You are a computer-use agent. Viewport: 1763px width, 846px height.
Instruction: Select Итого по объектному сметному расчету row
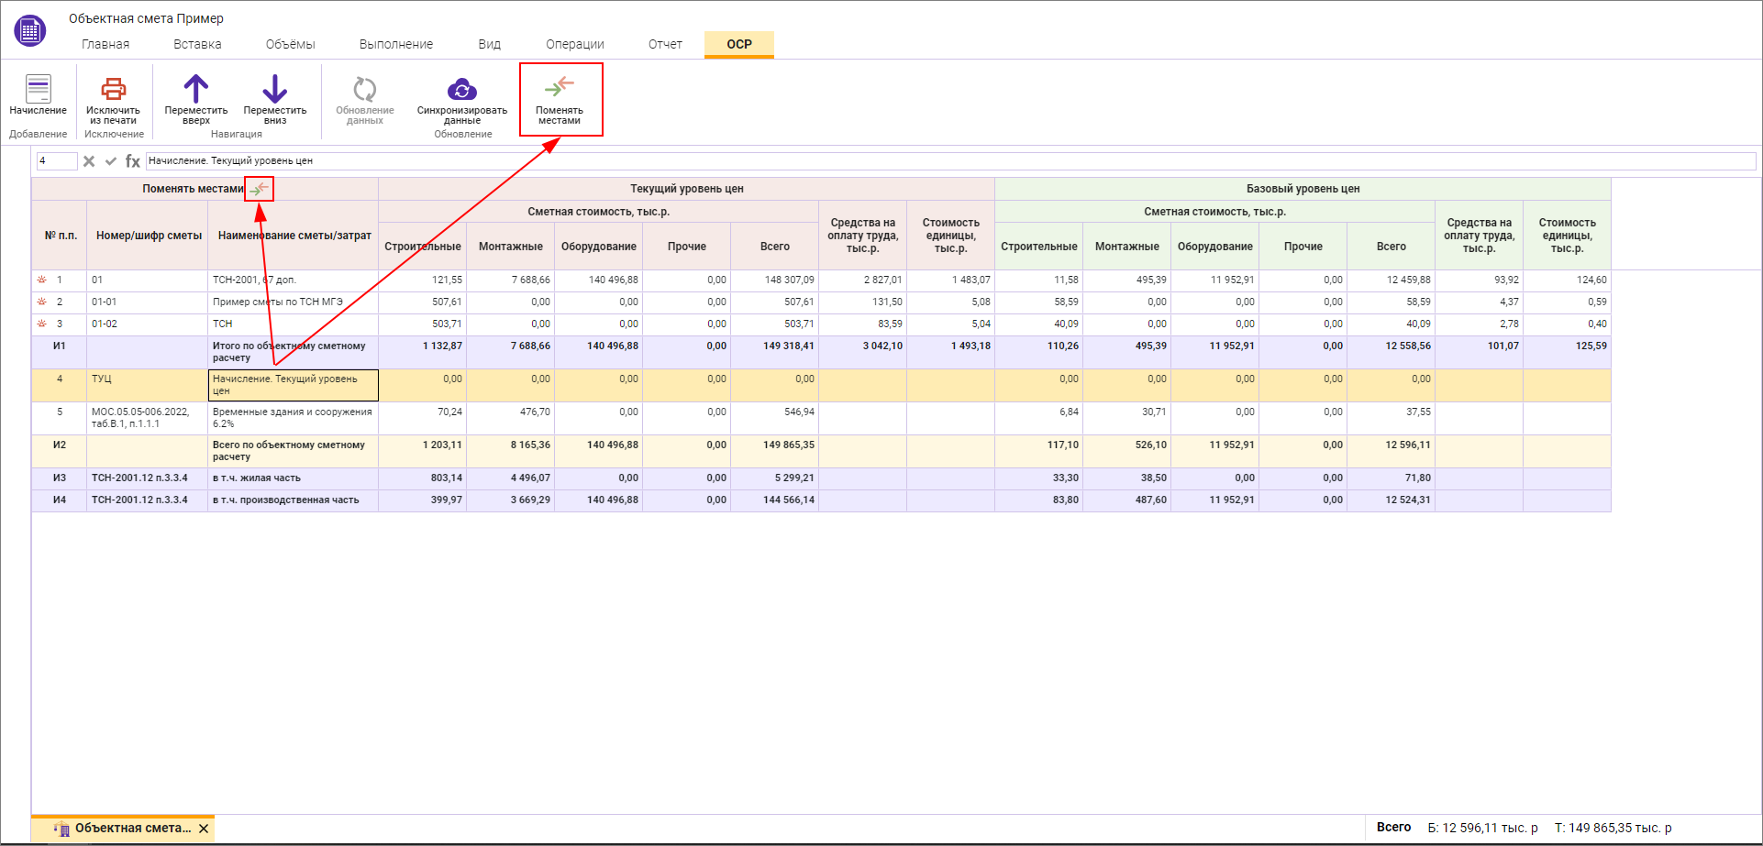click(x=821, y=352)
